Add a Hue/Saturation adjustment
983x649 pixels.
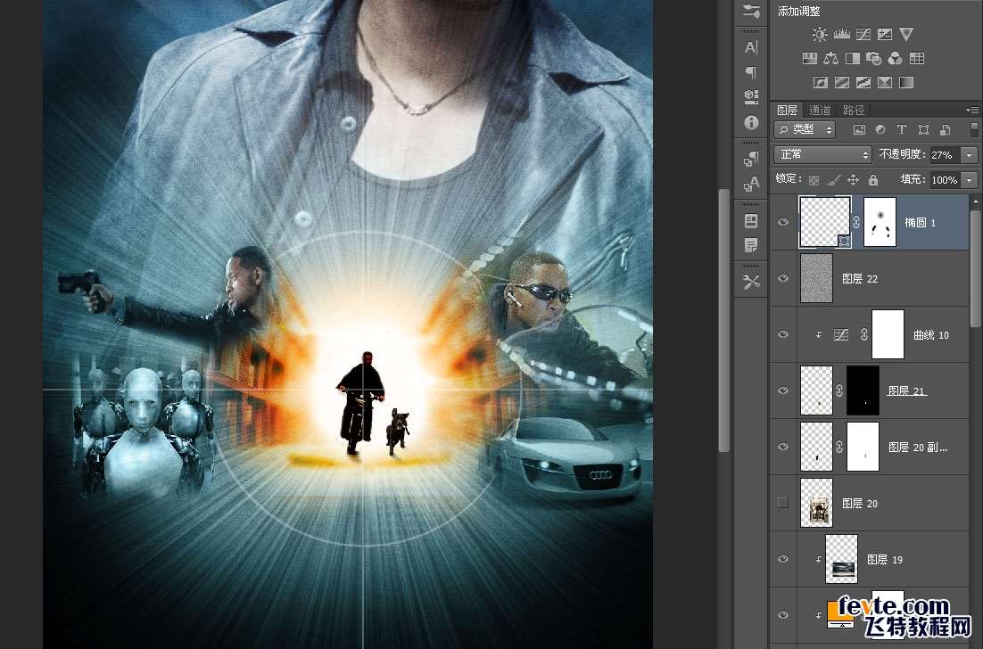809,59
